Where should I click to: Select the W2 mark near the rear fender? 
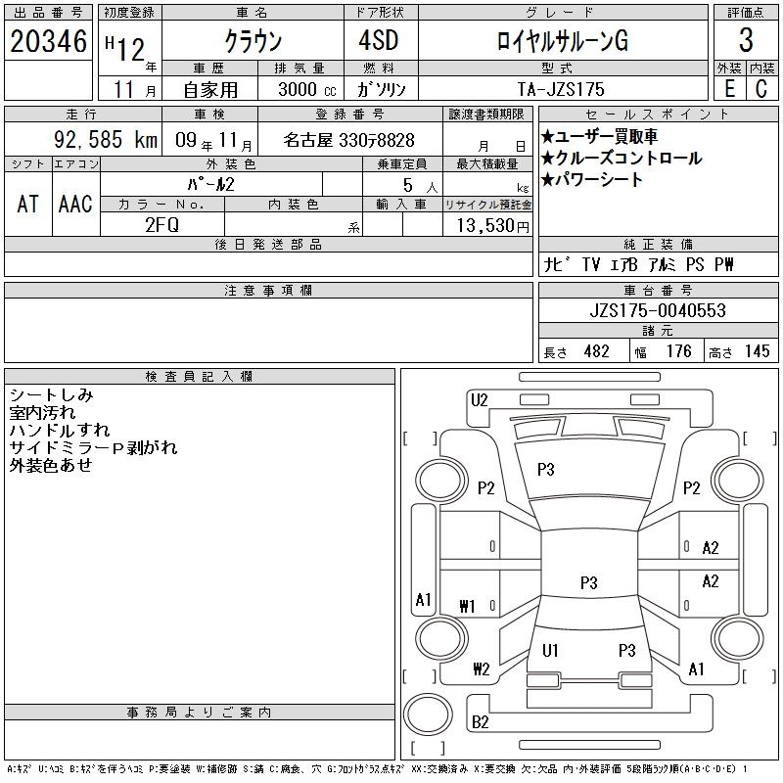coord(480,669)
